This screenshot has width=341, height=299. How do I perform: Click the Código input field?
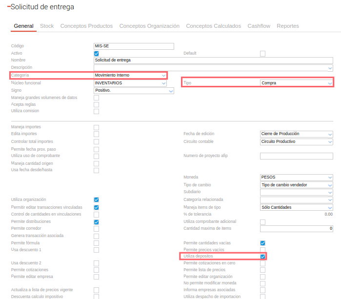coord(134,46)
